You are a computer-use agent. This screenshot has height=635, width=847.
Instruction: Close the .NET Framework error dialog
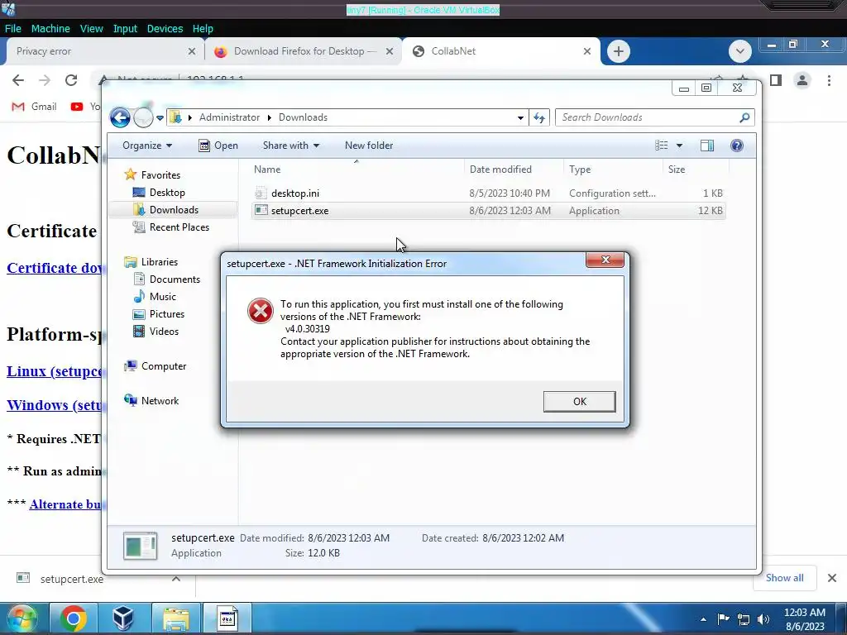pos(605,260)
